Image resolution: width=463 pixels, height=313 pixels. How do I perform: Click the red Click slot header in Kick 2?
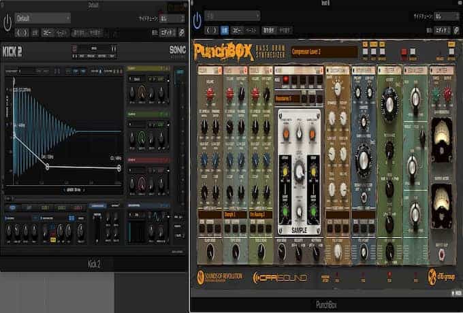pos(148,160)
